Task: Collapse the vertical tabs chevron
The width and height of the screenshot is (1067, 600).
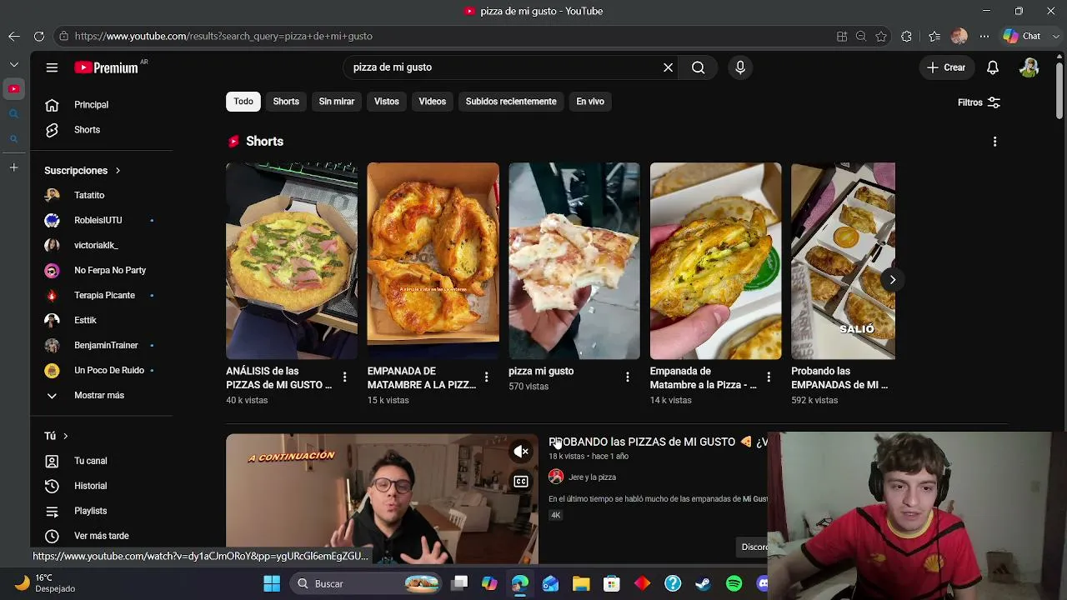Action: 14,64
